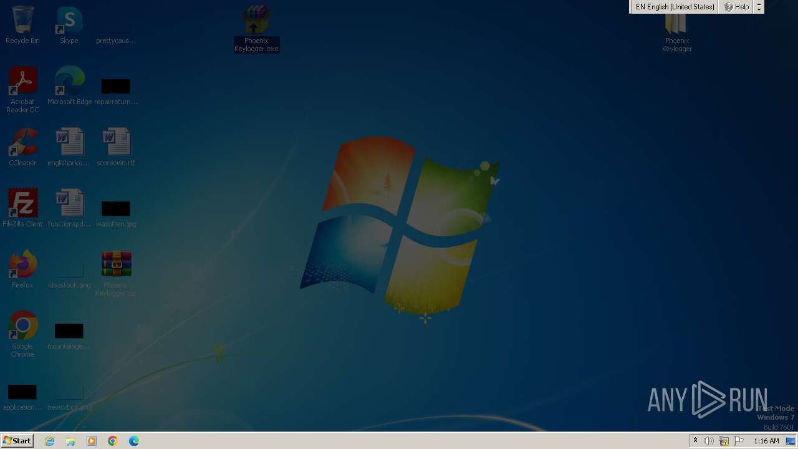Image resolution: width=798 pixels, height=449 pixels.
Task: Select the FileZilla Client shortcut
Action: pos(22,208)
